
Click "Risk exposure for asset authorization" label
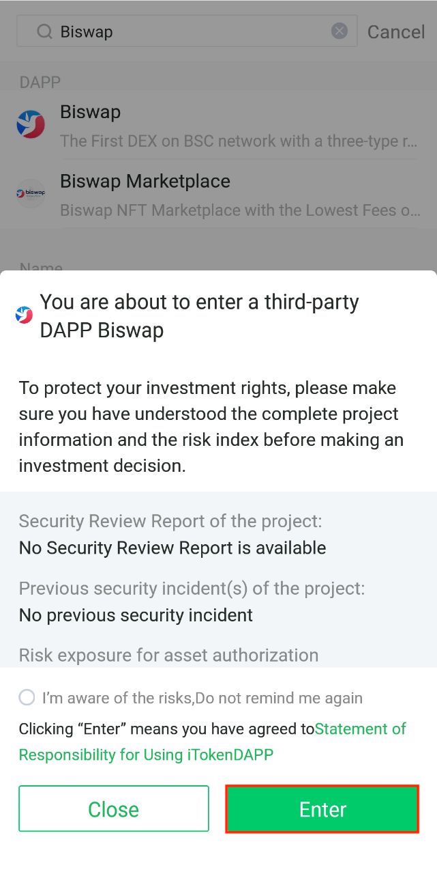(168, 655)
